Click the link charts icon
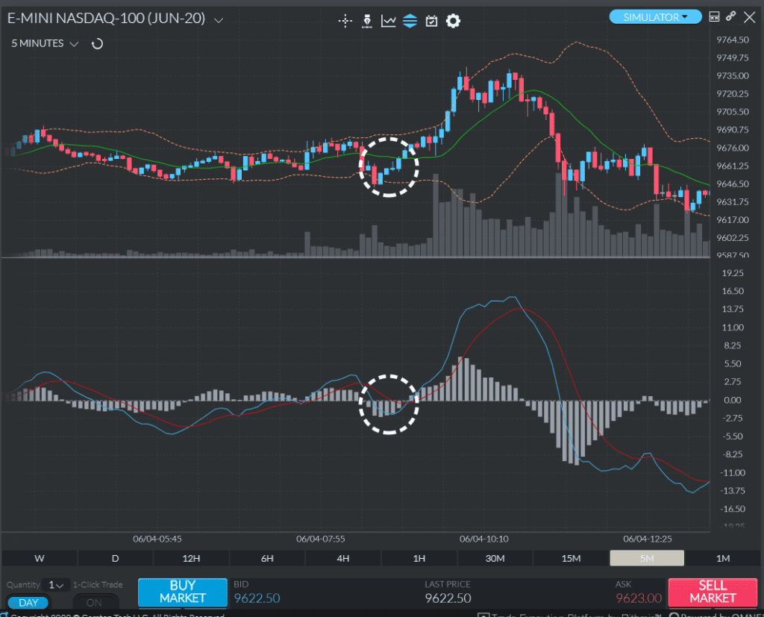The height and width of the screenshot is (617, 764). (x=730, y=15)
